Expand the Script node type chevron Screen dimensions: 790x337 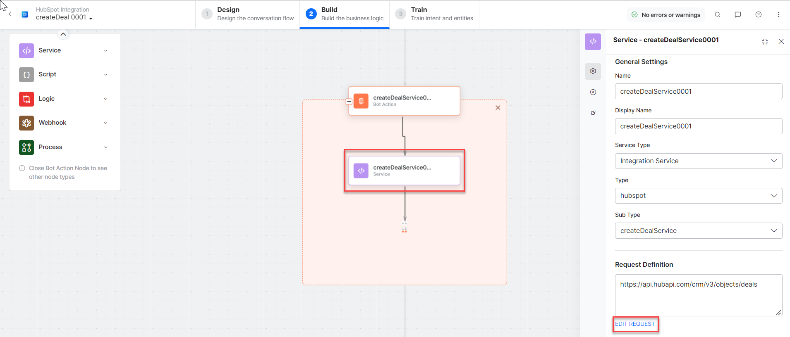tap(105, 75)
